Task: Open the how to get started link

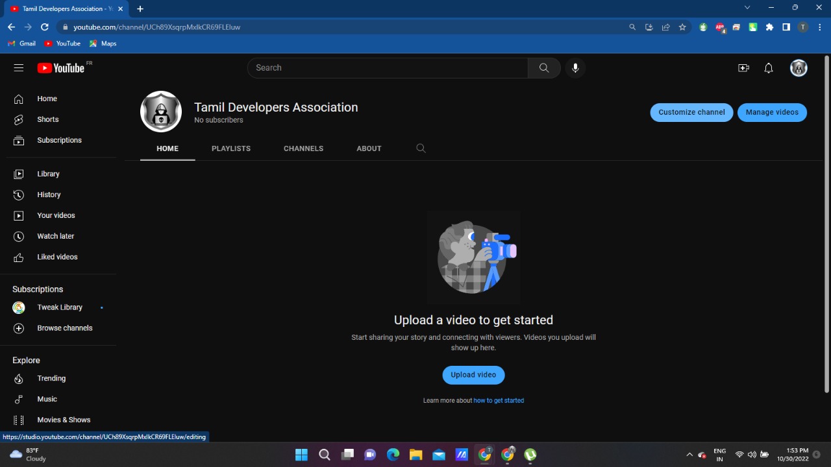Action: tap(499, 401)
